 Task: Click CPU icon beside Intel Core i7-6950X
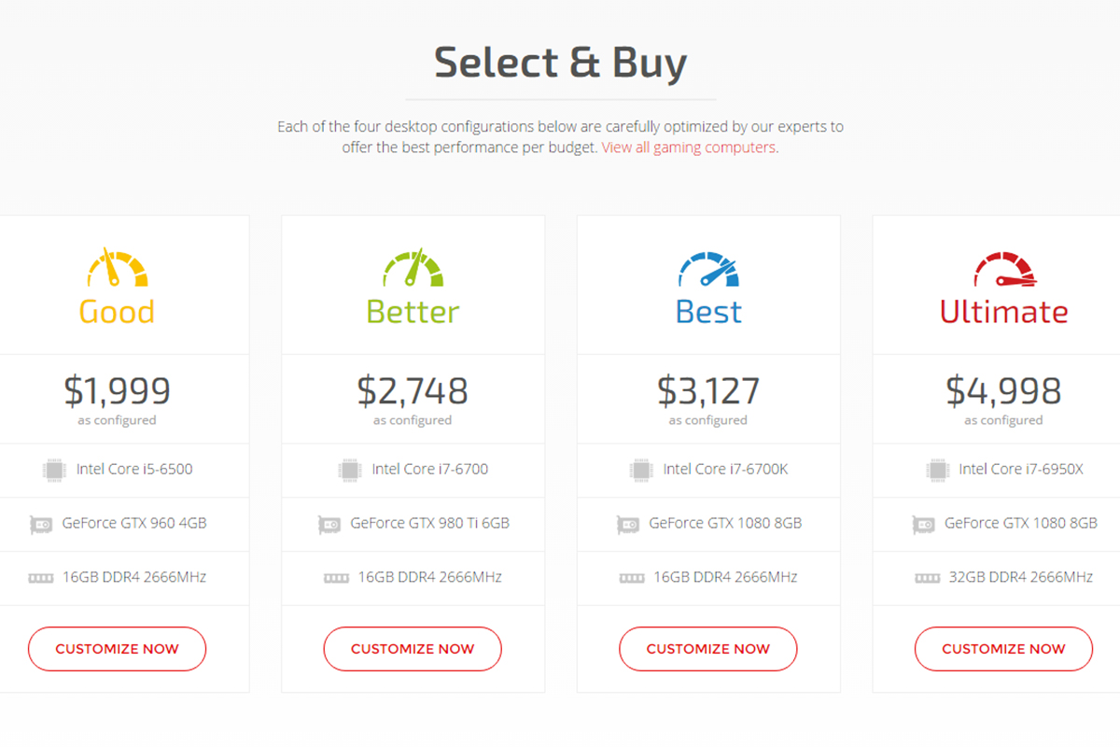(x=938, y=470)
